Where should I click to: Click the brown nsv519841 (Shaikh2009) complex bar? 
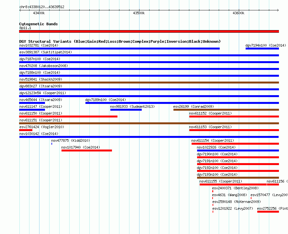tap(149, 83)
